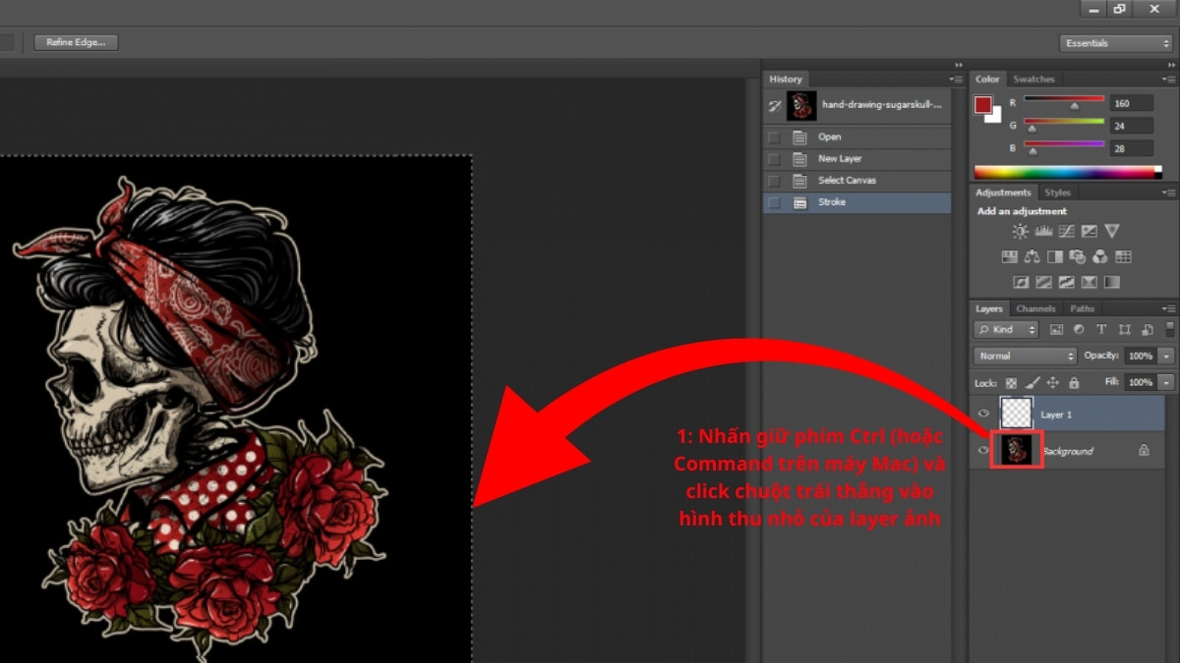Switch to the Swatches tab
The height and width of the screenshot is (663, 1180).
pos(1033,80)
